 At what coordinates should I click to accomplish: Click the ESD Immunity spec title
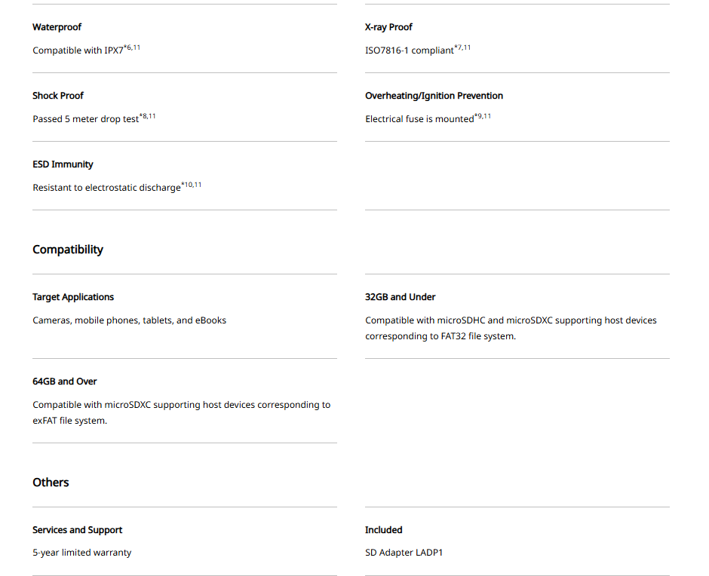pyautogui.click(x=63, y=164)
